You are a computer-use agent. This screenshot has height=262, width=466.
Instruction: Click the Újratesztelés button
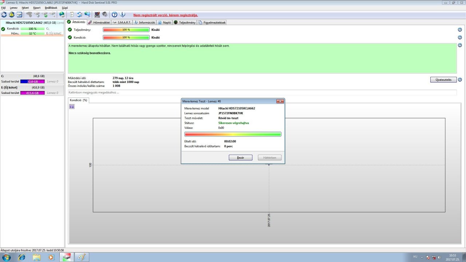tap(443, 80)
